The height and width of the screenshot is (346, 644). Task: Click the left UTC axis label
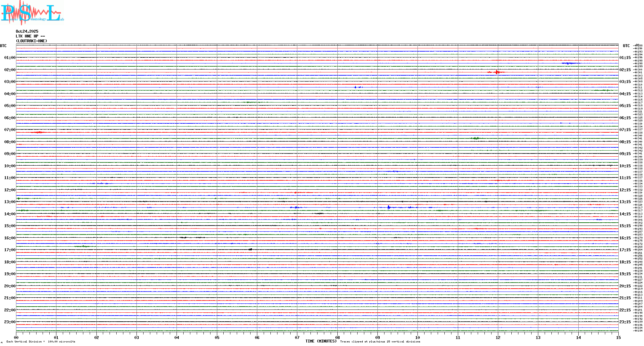3,46
